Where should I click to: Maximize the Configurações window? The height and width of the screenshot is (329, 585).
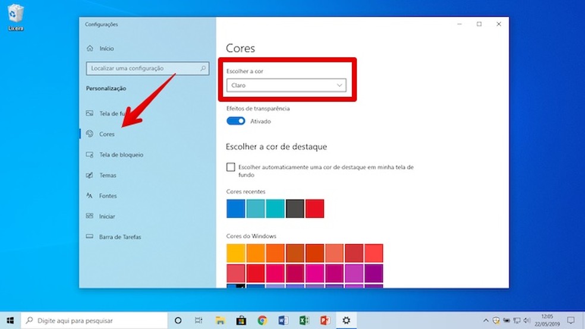click(x=479, y=24)
